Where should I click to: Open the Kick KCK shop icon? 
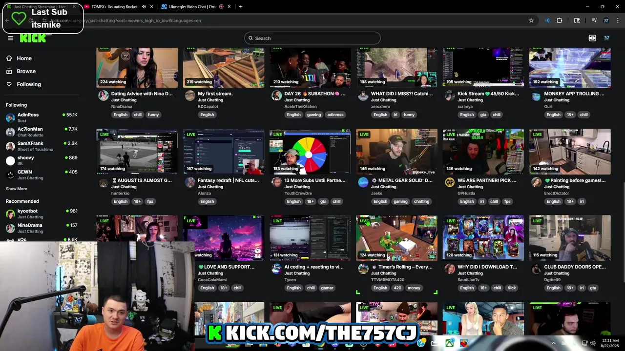click(x=592, y=38)
